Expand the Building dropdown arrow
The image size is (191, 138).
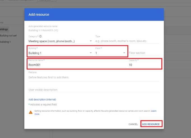[x=91, y=53]
